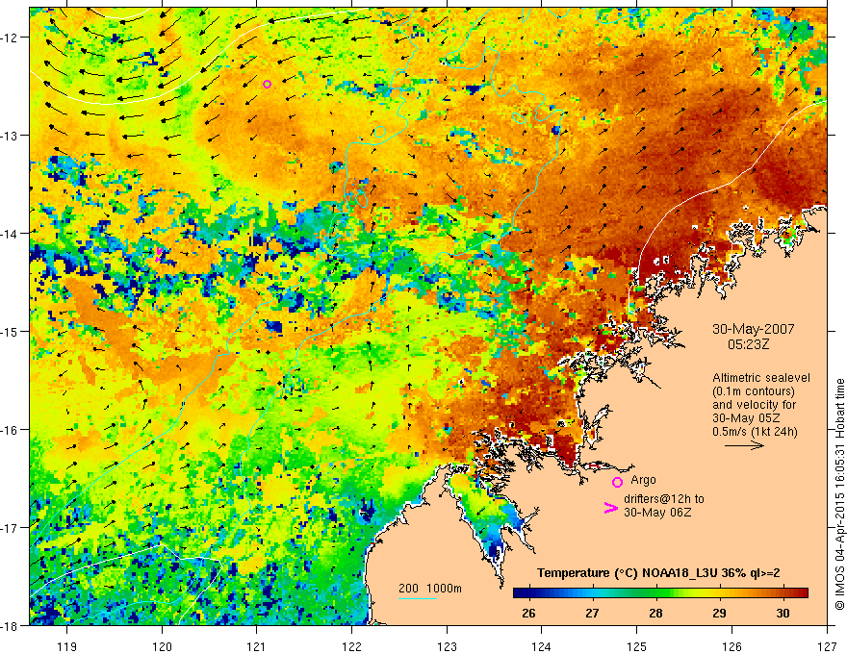Click the 0.5m/s velocity scale arrow
This screenshot has width=847, height=654.
point(744,445)
